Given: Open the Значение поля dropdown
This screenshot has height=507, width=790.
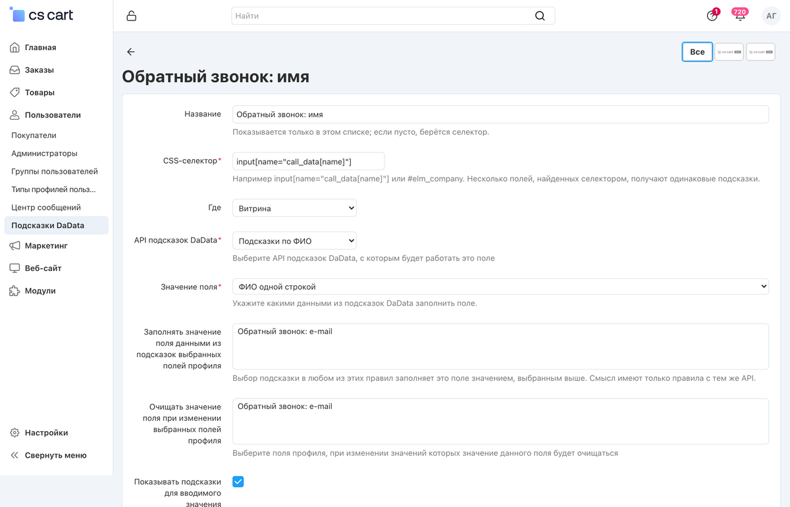Looking at the screenshot, I should 500,287.
